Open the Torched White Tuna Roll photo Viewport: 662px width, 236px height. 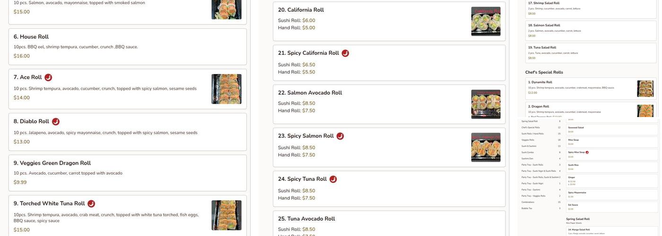226,215
